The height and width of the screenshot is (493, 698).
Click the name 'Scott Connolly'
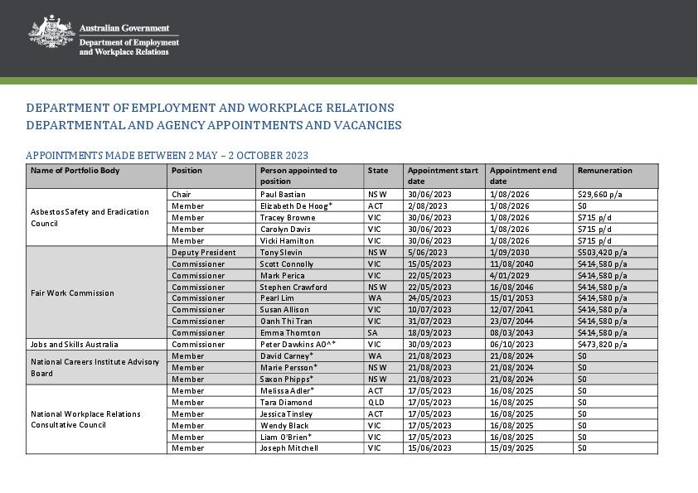tap(287, 263)
